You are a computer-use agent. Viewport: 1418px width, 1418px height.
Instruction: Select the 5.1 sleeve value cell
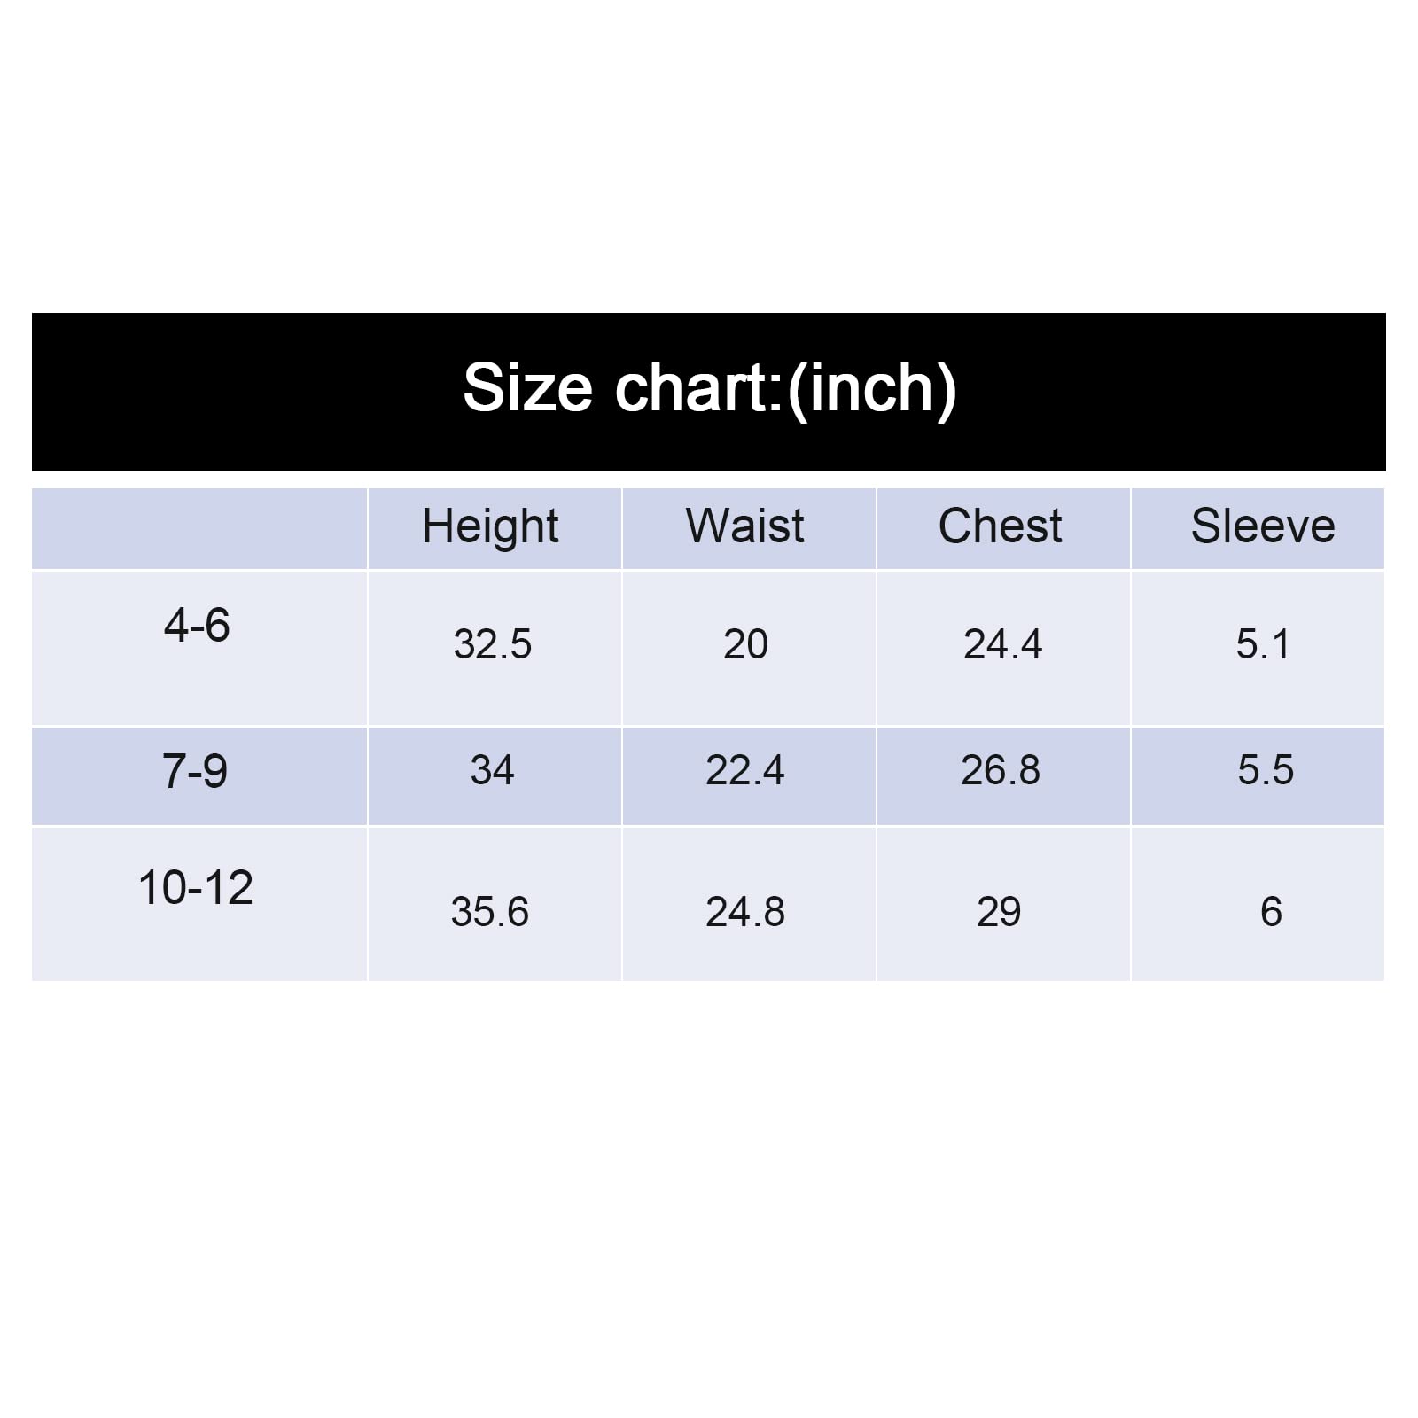(1263, 644)
